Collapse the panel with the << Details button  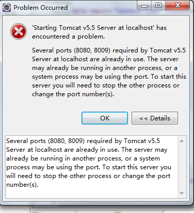coord(155,118)
